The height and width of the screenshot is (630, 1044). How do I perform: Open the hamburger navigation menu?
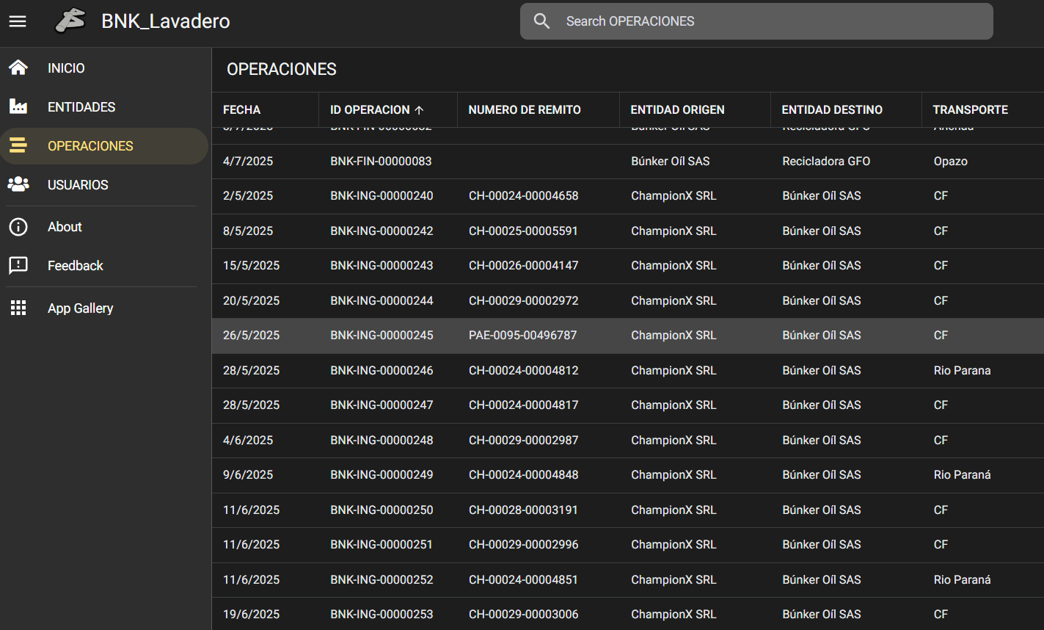[x=18, y=21]
